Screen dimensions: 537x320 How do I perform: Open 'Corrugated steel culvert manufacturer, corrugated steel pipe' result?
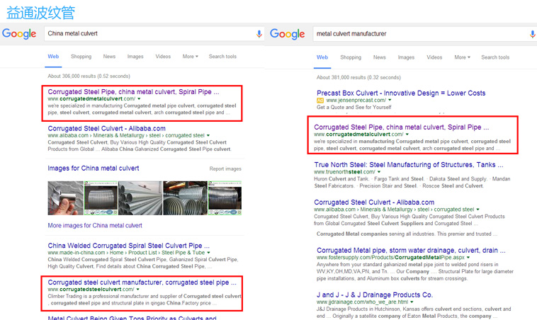142,282
